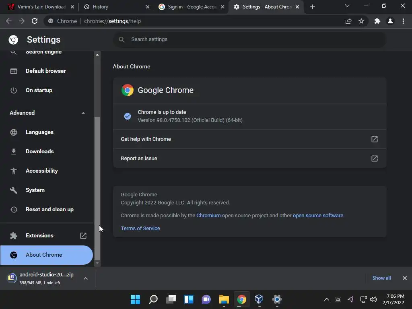Open VirtualBox from the taskbar

259,299
